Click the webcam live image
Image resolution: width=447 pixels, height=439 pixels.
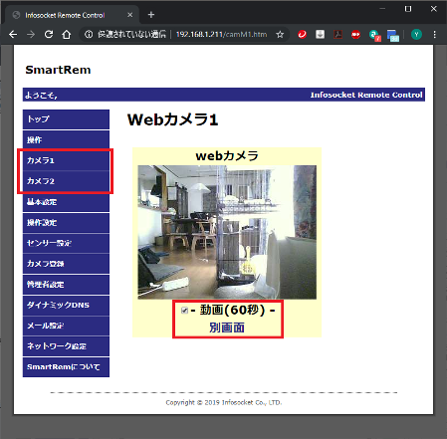pyautogui.click(x=227, y=232)
